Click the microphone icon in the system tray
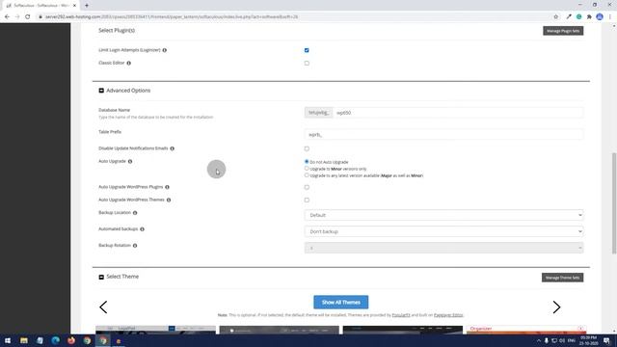The height and width of the screenshot is (347, 617). (x=547, y=340)
